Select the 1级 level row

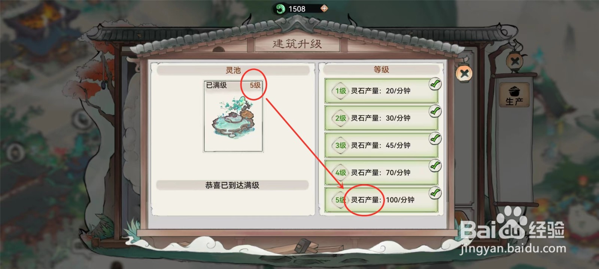point(381,91)
